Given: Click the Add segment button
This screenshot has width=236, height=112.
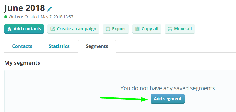Looking at the screenshot, I should click(x=168, y=99).
